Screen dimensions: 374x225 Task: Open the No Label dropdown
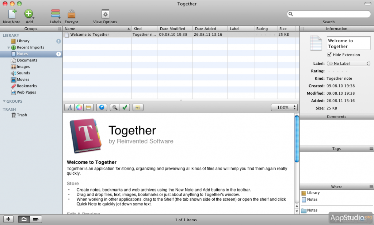pos(348,63)
